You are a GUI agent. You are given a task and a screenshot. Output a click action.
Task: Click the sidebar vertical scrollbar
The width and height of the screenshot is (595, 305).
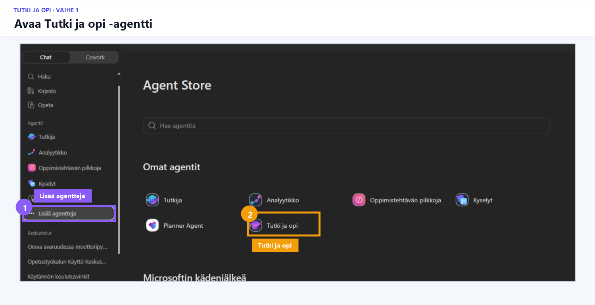coord(119,170)
